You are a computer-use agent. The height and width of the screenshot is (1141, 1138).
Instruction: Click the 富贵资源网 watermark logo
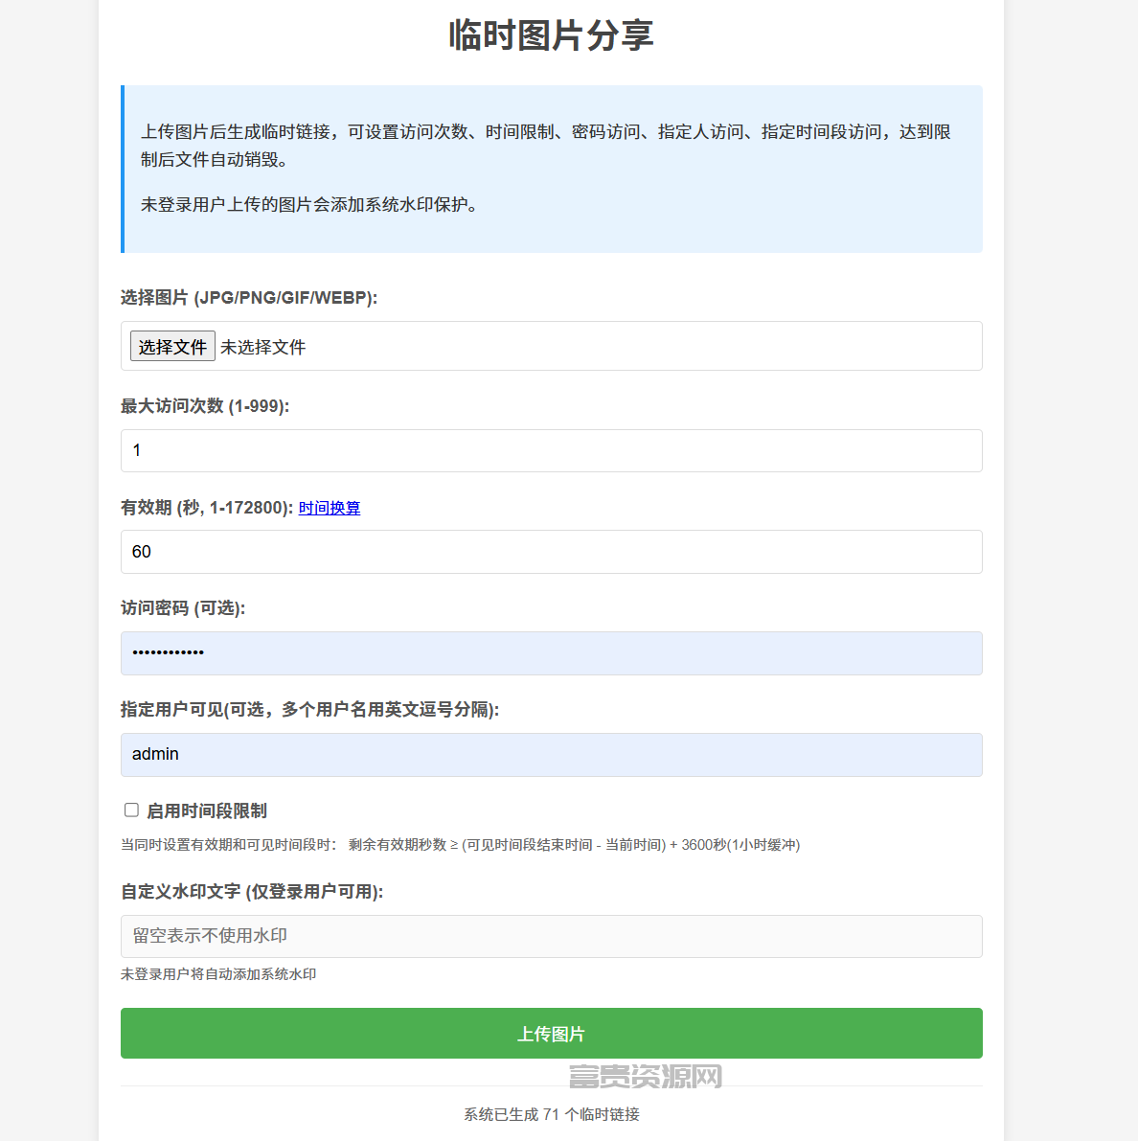646,1076
